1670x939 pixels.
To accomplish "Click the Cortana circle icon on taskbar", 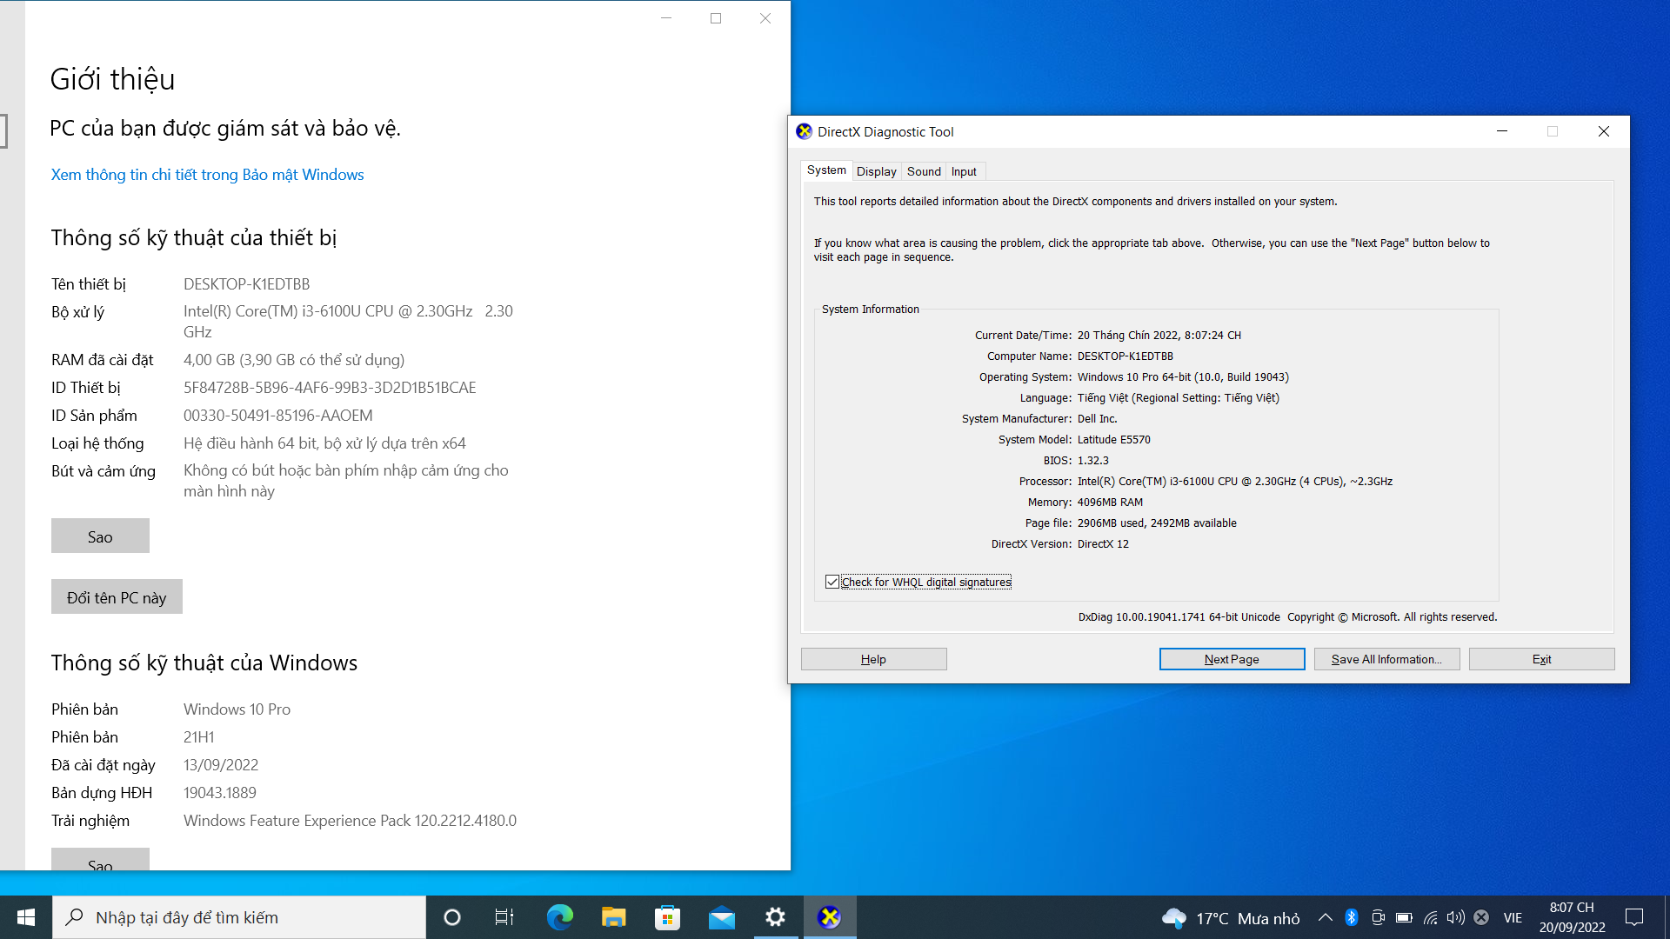I will tap(451, 917).
